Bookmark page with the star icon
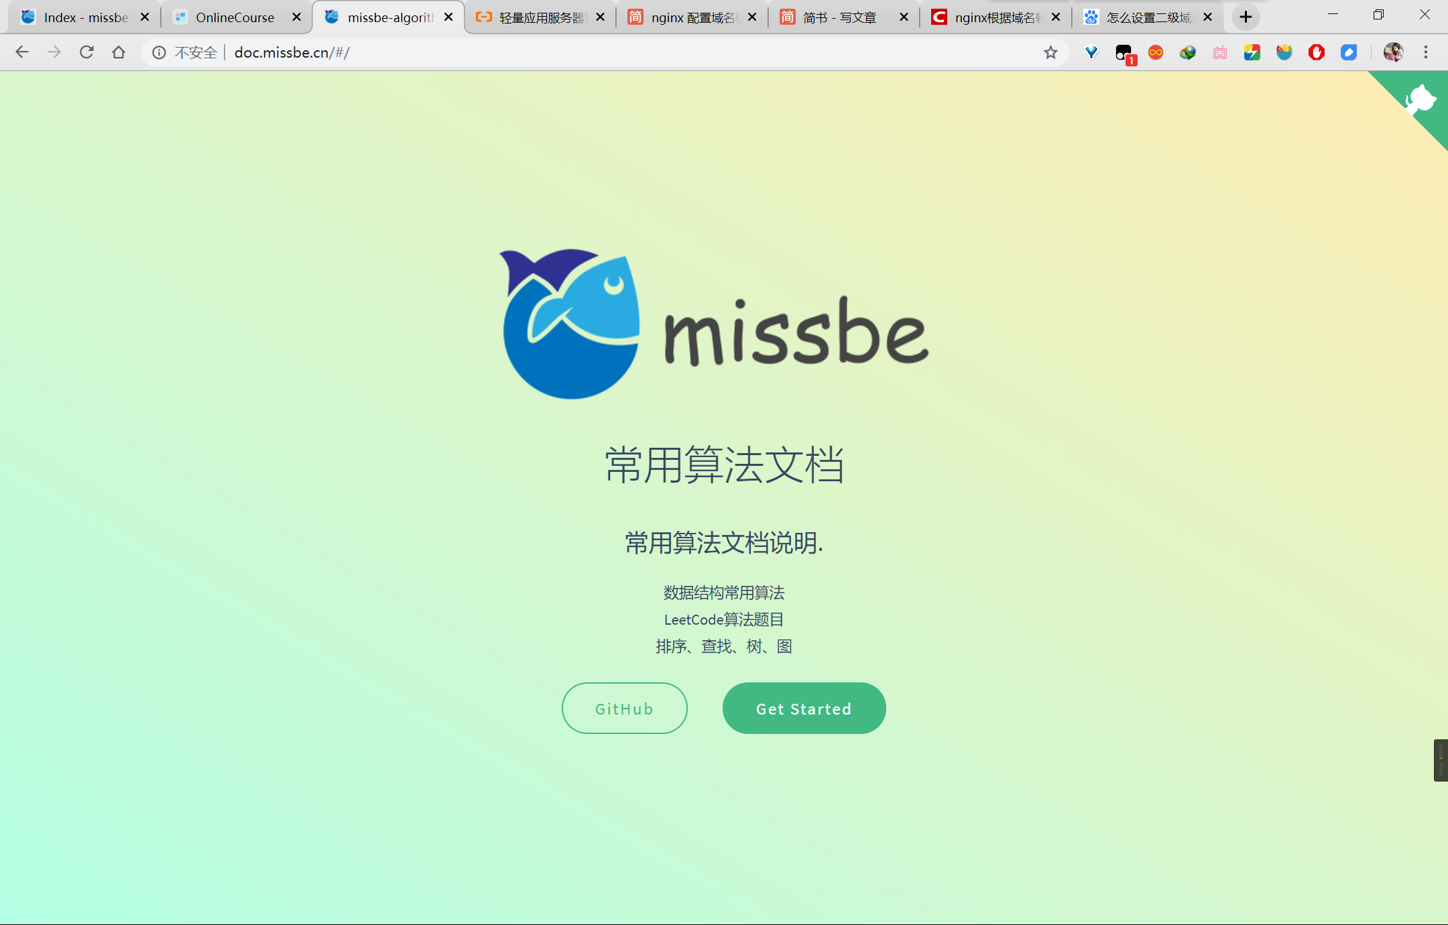 click(x=1050, y=52)
